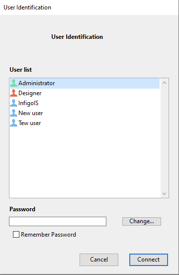The height and width of the screenshot is (275, 179).
Task: Click the Connect button
Action: pos(149,260)
